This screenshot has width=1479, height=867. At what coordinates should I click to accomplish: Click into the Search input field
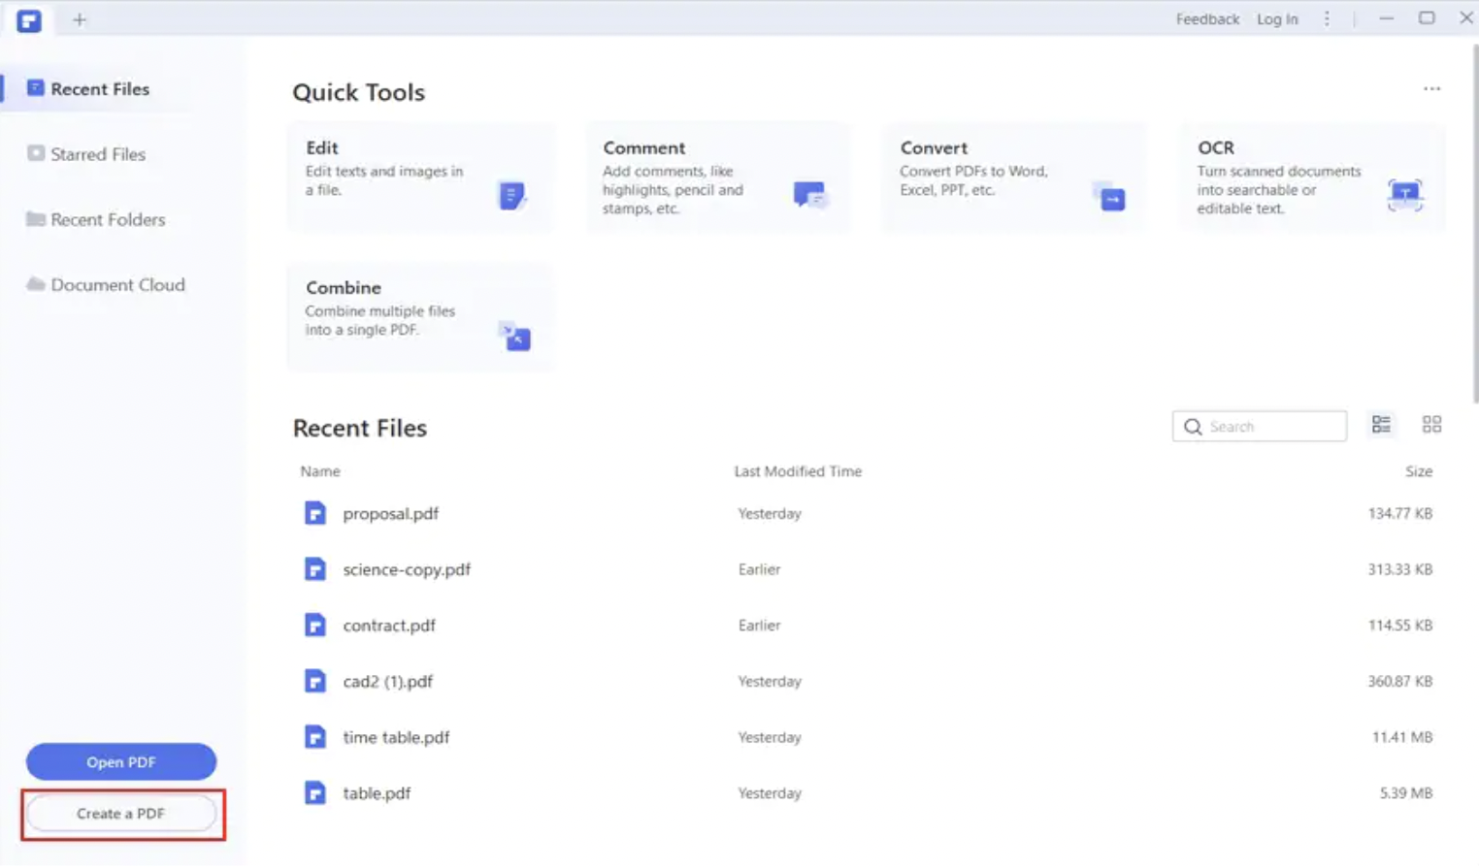1260,427
